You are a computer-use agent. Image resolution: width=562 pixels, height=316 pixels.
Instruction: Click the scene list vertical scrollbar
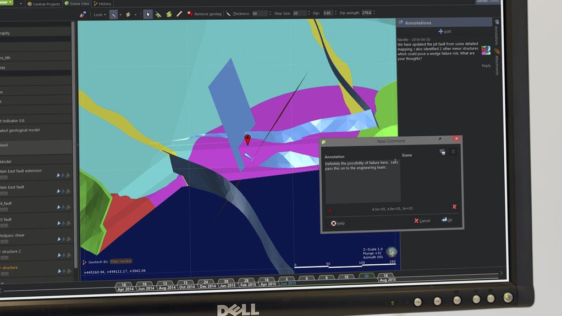click(x=75, y=143)
